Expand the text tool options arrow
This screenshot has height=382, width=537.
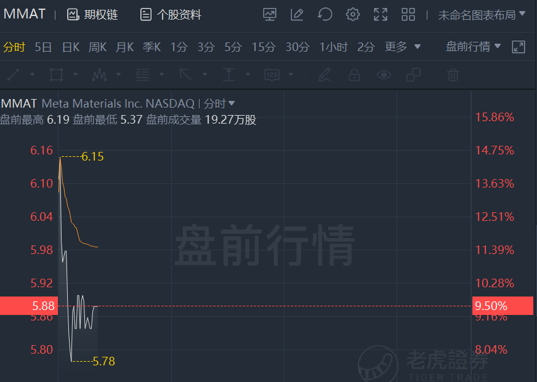click(248, 74)
